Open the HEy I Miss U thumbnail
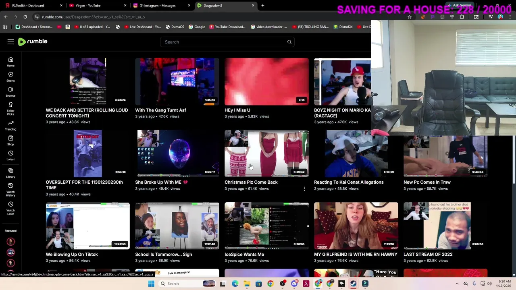The height and width of the screenshot is (290, 516). point(267,81)
